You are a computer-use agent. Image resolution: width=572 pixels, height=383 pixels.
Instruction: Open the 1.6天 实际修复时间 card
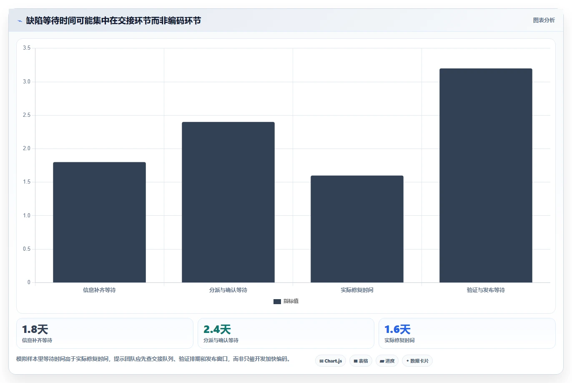[x=467, y=333]
